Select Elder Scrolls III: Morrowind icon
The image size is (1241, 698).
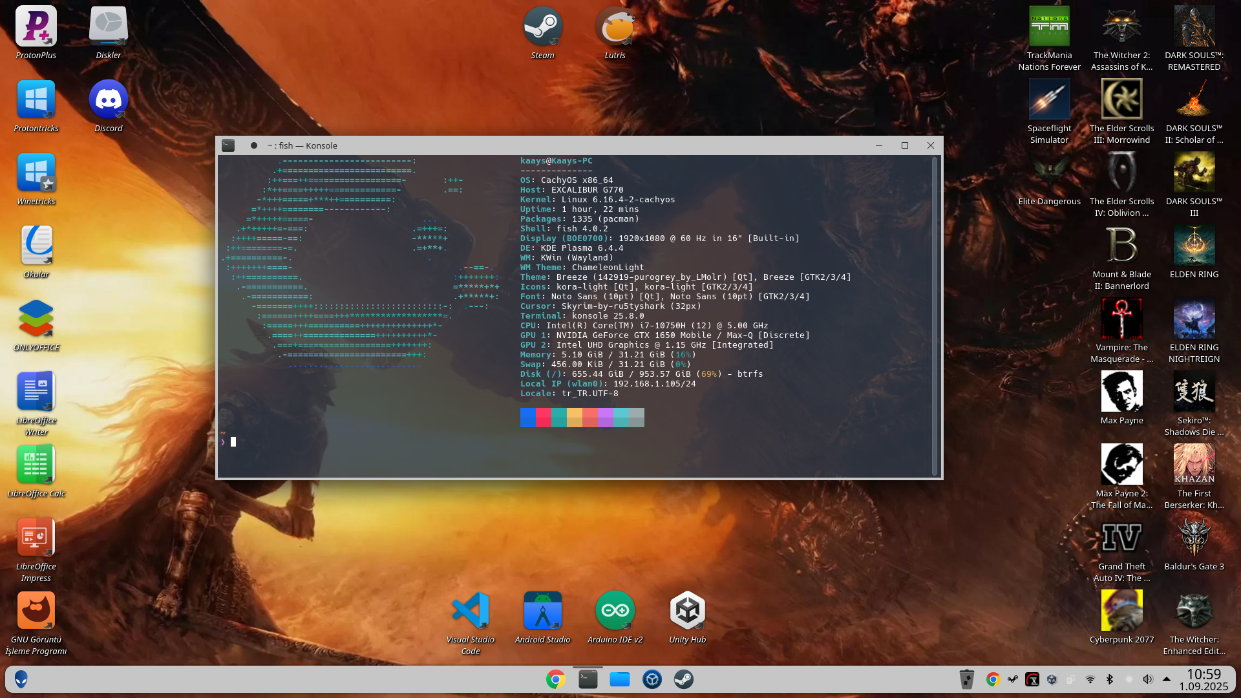click(1121, 100)
